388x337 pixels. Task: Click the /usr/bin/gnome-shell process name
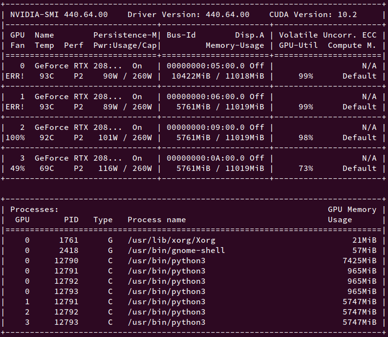coord(176,251)
